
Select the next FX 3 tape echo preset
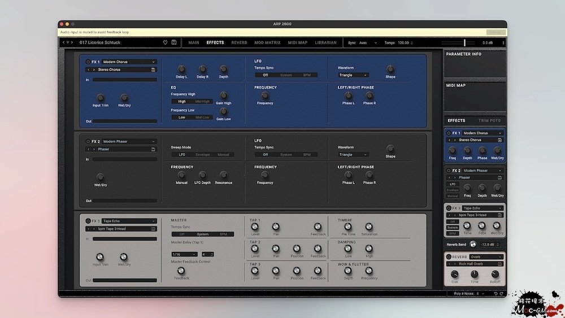point(94,229)
